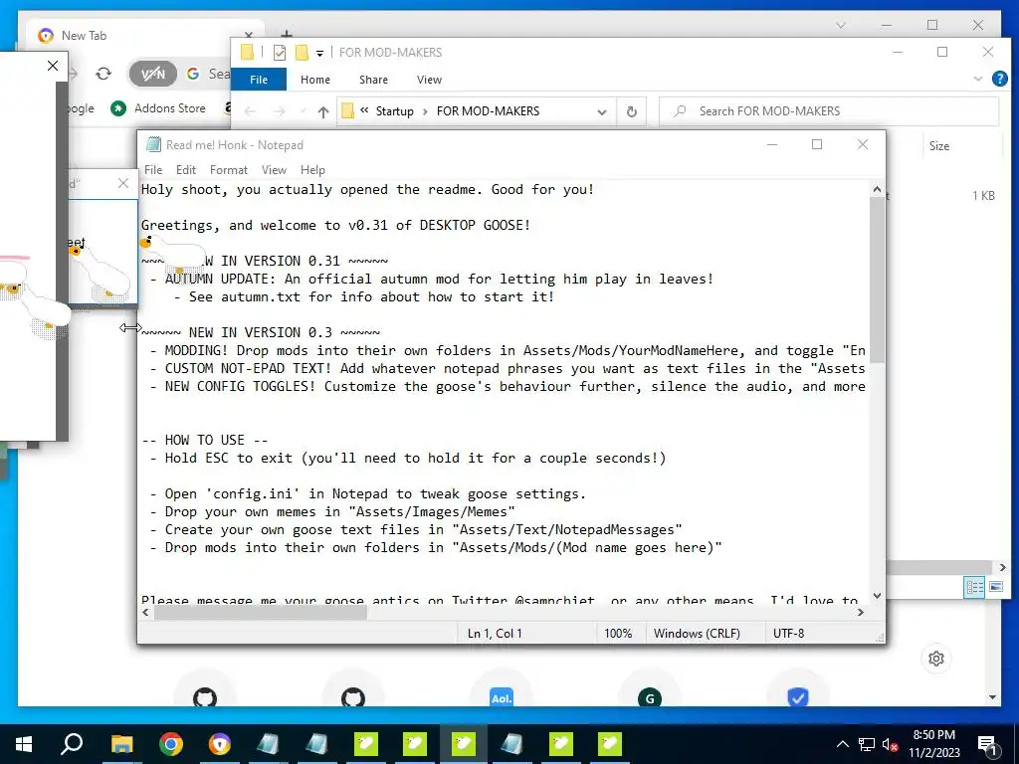This screenshot has width=1019, height=764.
Task: Refresh the FOR MOD-MAKERS folder view
Action: point(632,111)
